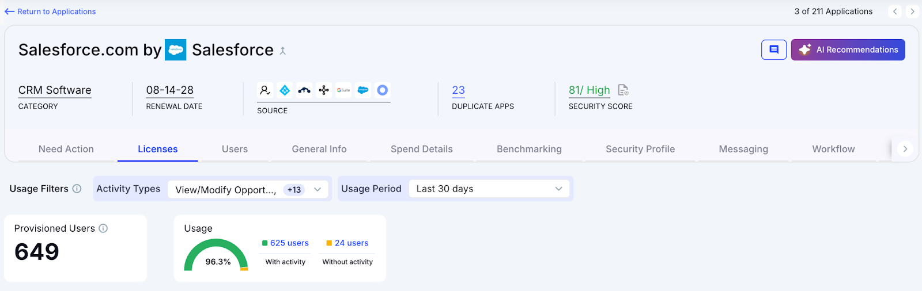Switch to the Messaging tab
The width and height of the screenshot is (922, 291).
[743, 149]
